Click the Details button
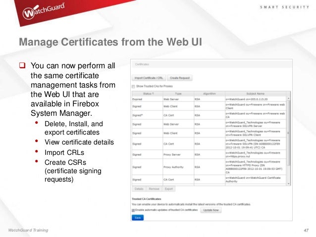316x237 pixels. tap(139, 189)
